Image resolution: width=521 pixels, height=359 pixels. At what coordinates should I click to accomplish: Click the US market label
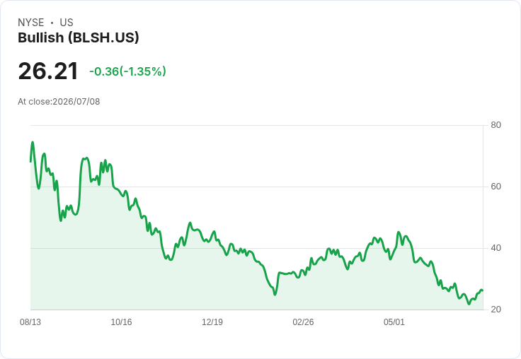click(67, 23)
